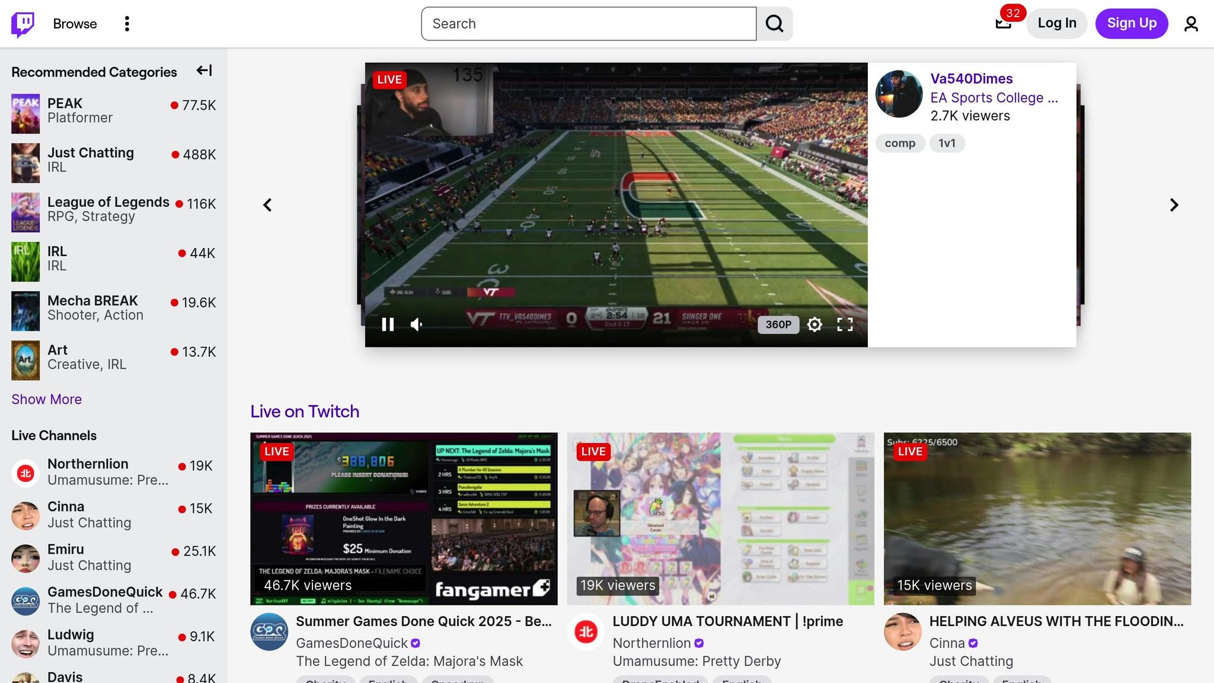Click The Legend of Zelda: Majora's Mask link
The width and height of the screenshot is (1214, 683).
click(409, 661)
